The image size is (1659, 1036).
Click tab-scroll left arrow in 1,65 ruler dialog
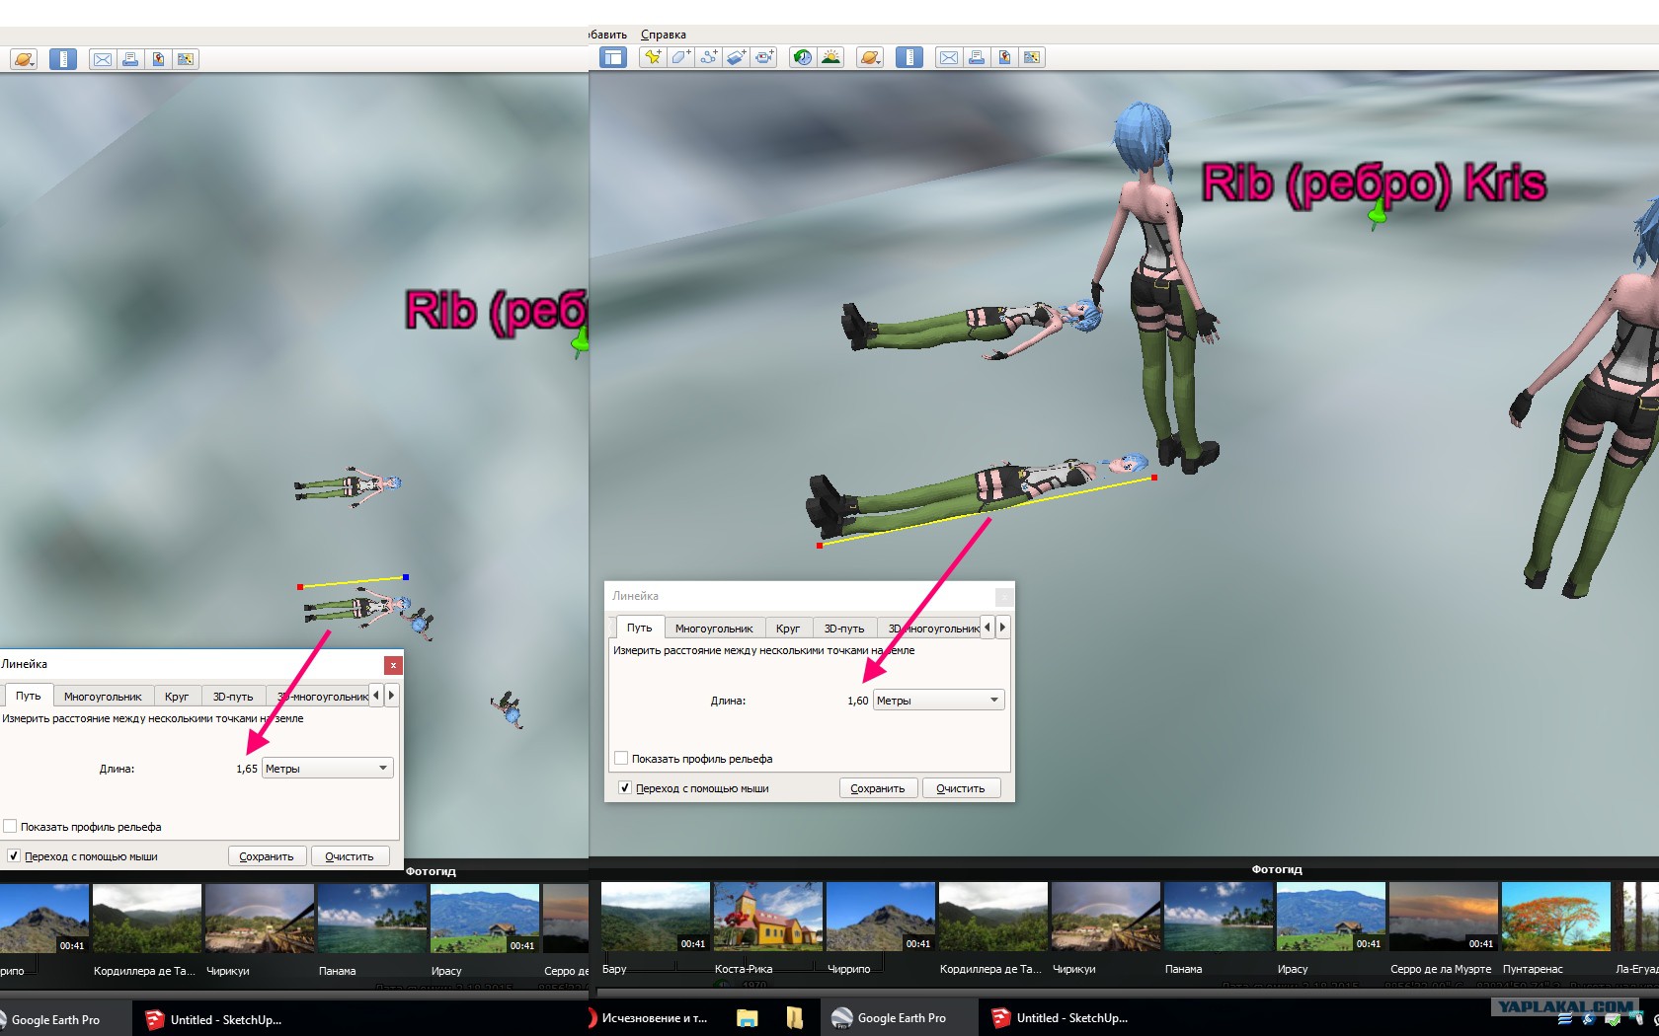click(x=375, y=695)
